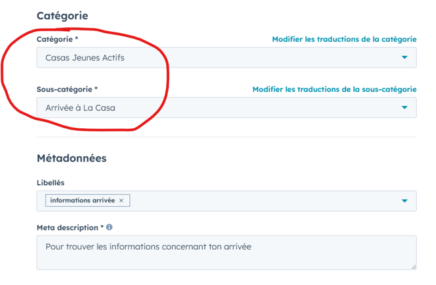Screen dimensions: 436x285
Task: Select the 'informations arrivée' label chip
Action: pyautogui.click(x=82, y=200)
